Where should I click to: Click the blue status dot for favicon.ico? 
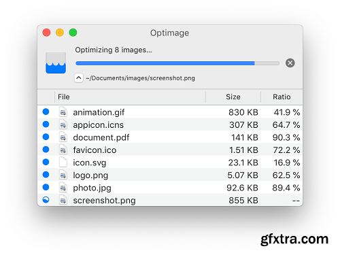pos(46,150)
